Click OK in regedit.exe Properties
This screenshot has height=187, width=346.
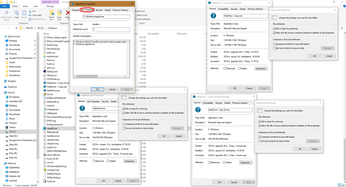point(98,89)
